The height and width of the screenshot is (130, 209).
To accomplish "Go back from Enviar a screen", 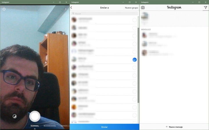I will (71, 8).
